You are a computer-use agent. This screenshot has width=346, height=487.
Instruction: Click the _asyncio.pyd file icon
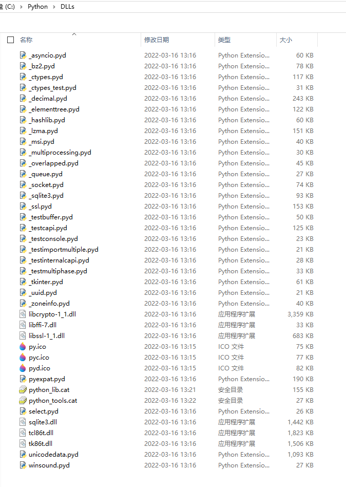[x=23, y=55]
